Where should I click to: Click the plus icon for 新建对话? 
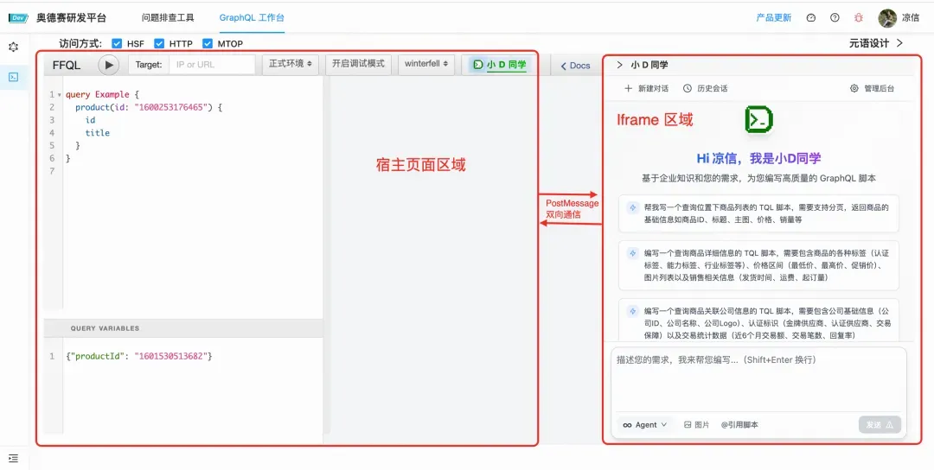click(x=628, y=88)
